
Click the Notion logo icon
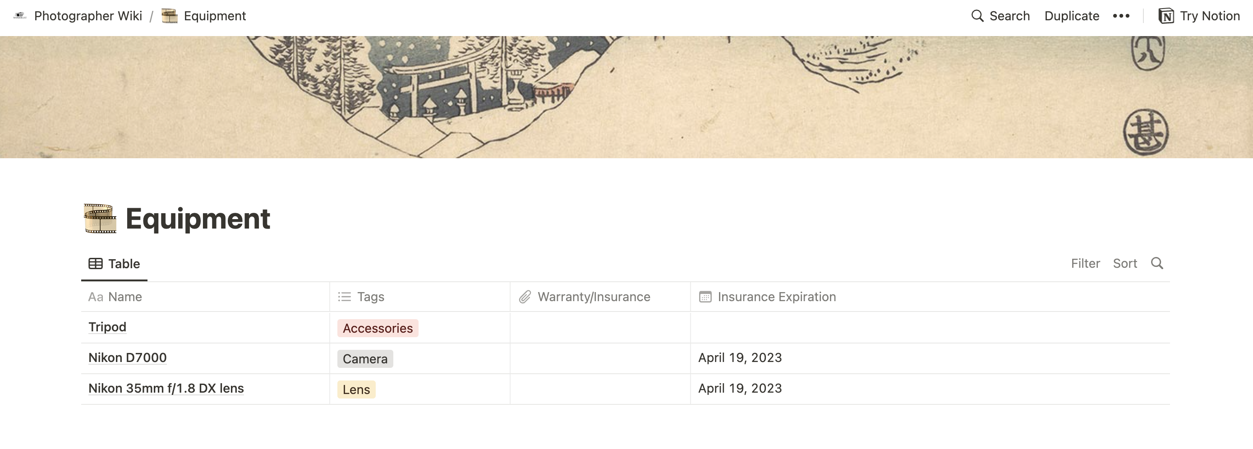pos(1166,16)
